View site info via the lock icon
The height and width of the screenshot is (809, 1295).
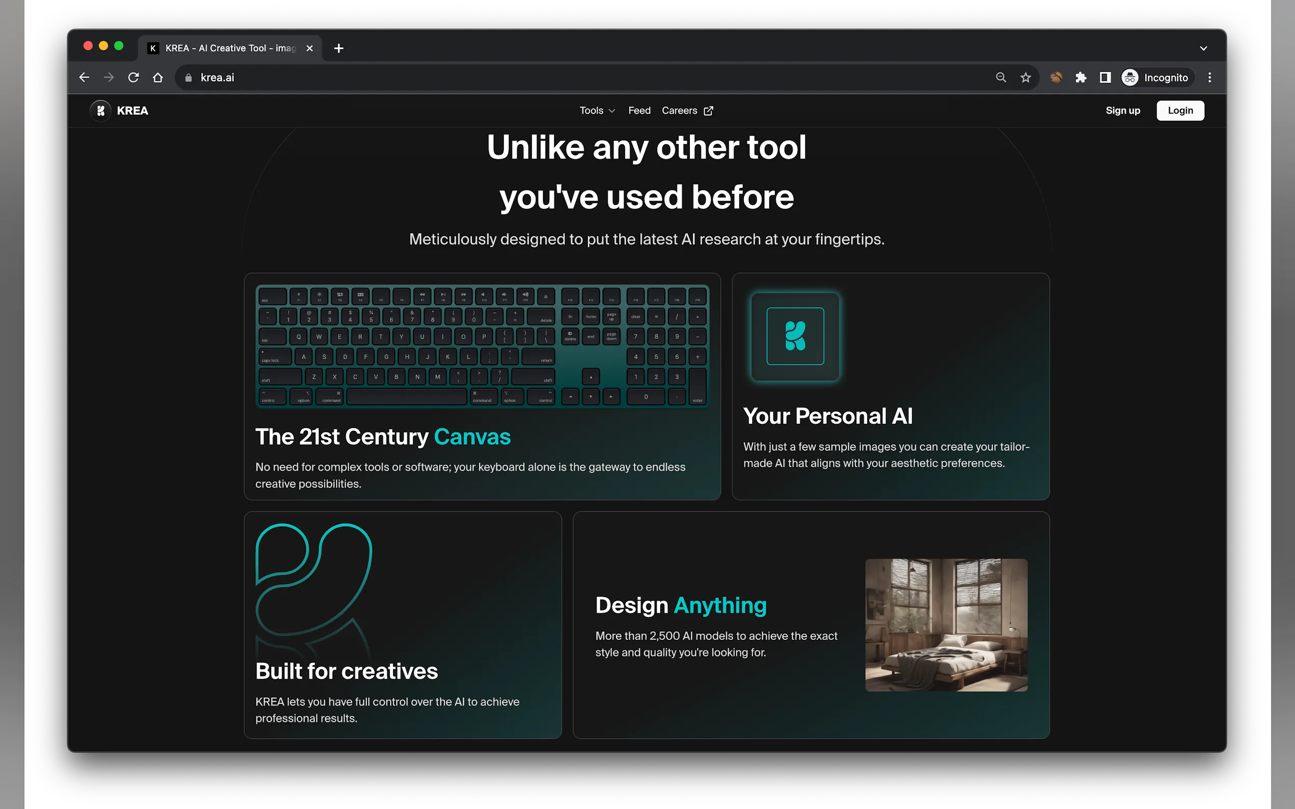coord(189,77)
